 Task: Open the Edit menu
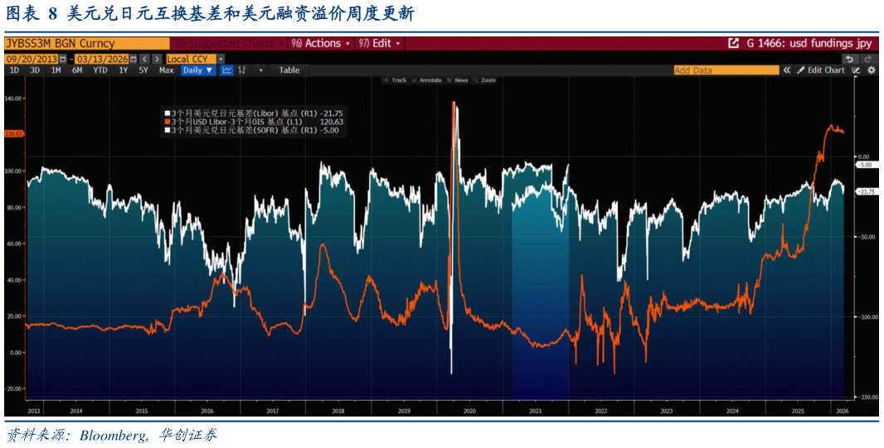click(x=381, y=43)
